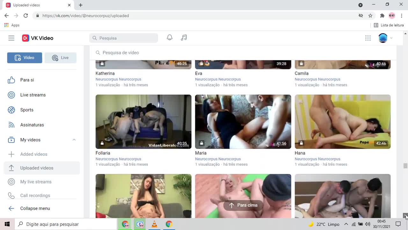Bookmark this page with the star icon

click(370, 16)
